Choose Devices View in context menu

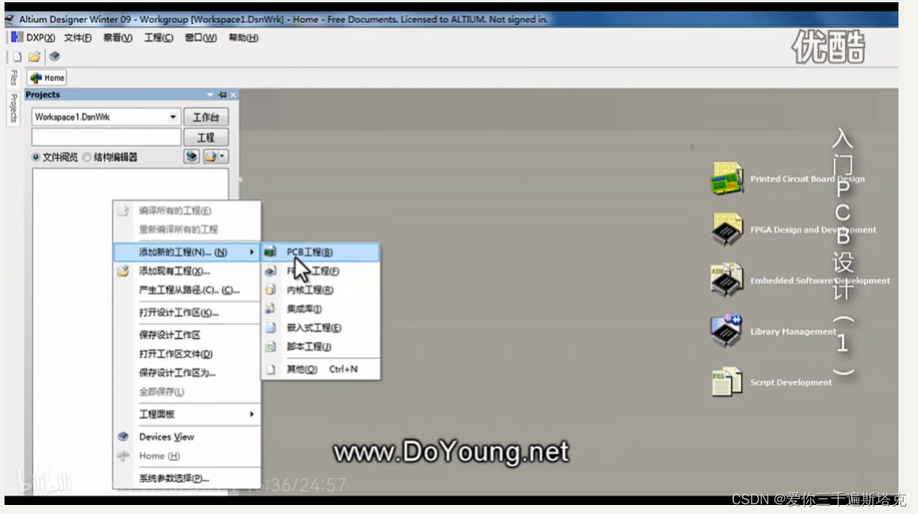tap(186, 437)
